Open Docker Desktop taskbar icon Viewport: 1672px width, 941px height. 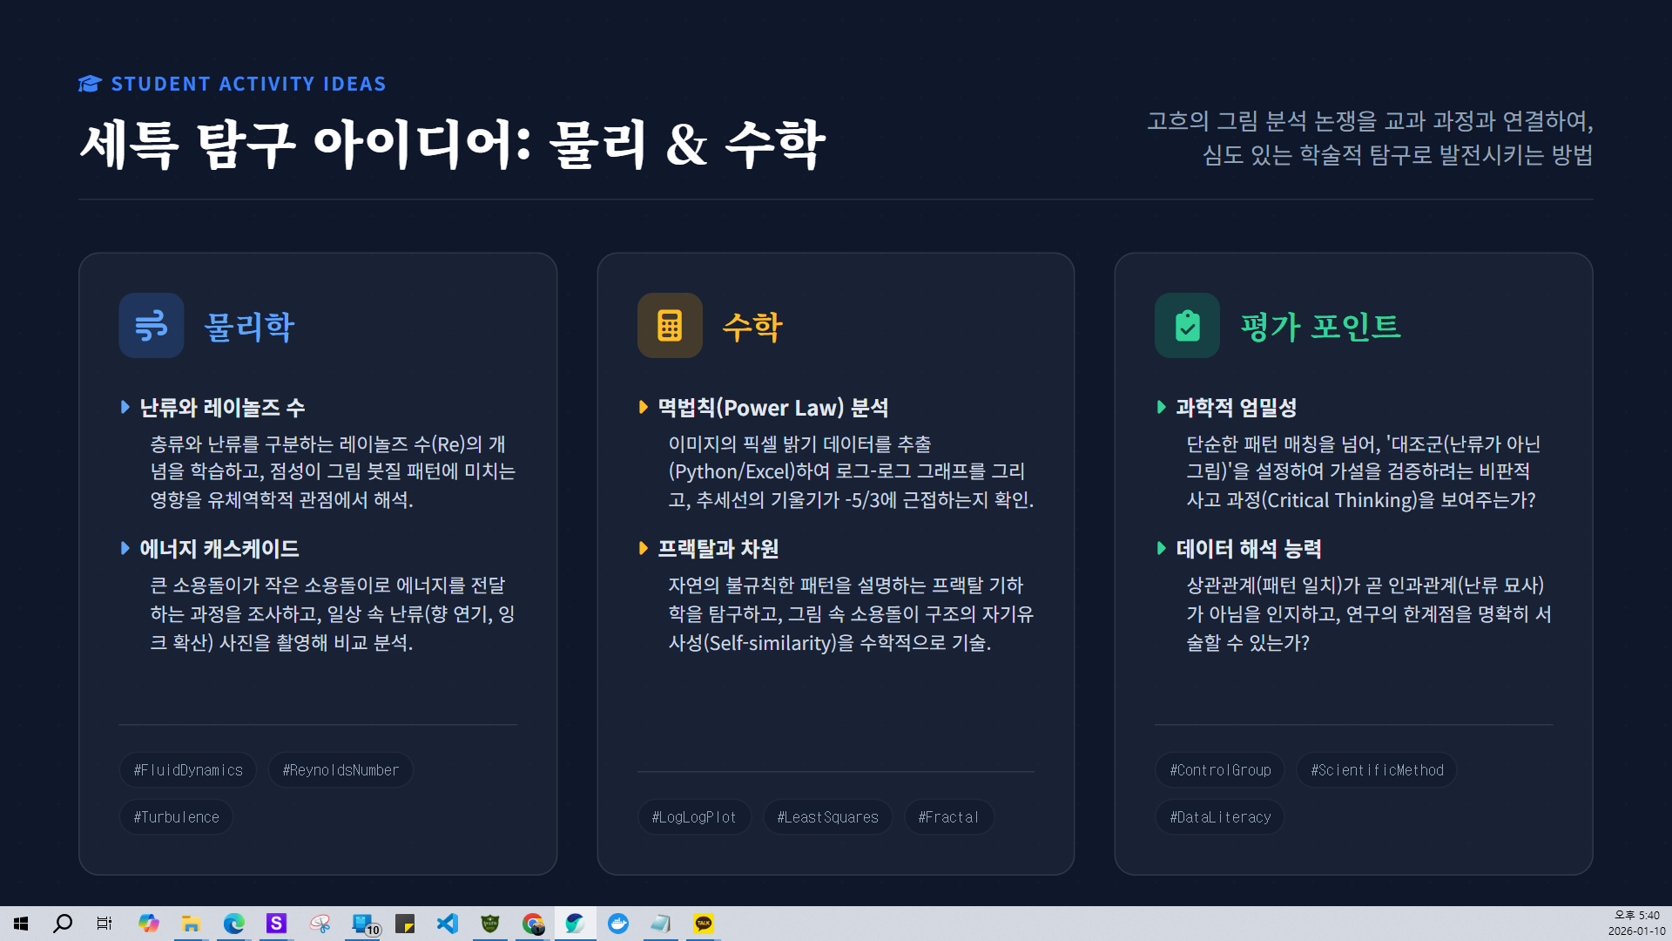point(618,924)
